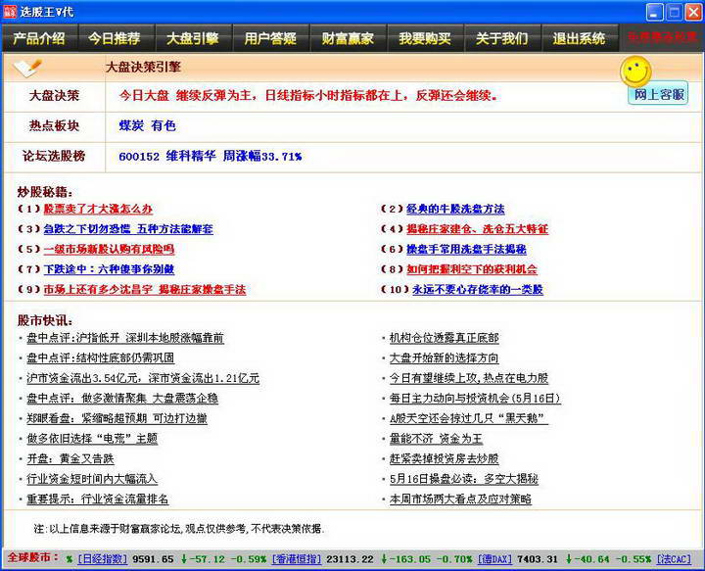The height and width of the screenshot is (571, 705).
Task: Click the smiley face customer service icon
Action: [x=635, y=71]
